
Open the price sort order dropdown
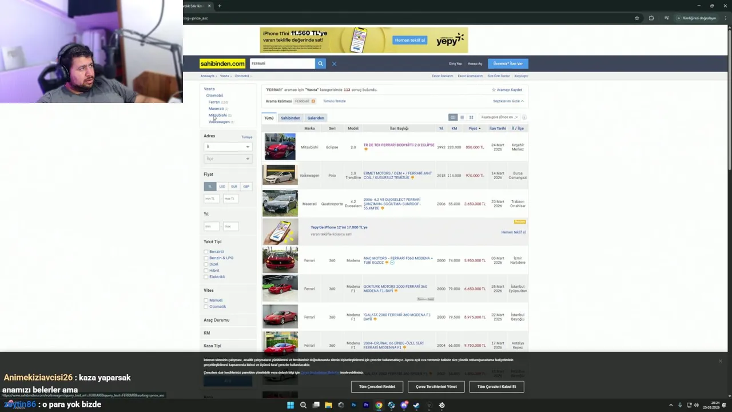(499, 117)
